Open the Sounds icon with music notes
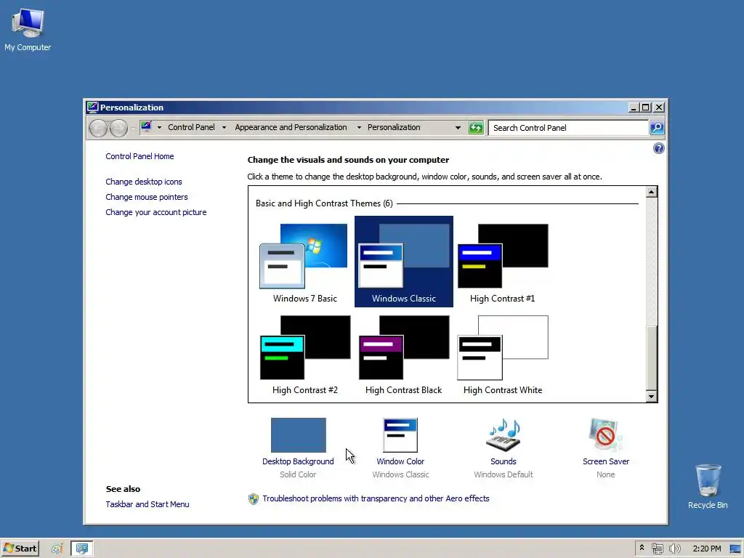This screenshot has height=558, width=744. (504, 435)
